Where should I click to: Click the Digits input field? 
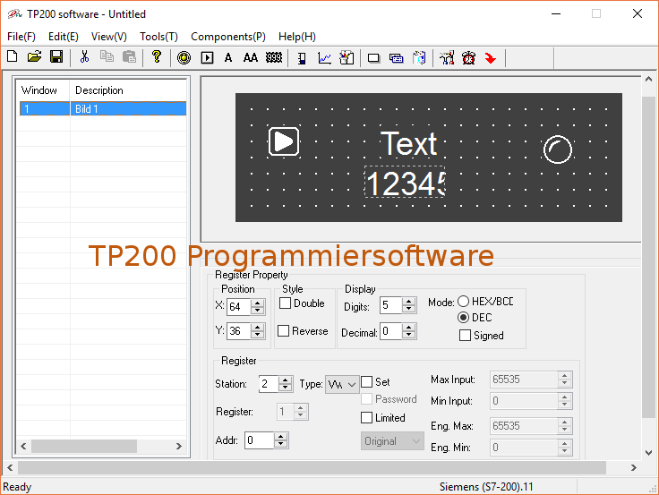(x=391, y=305)
